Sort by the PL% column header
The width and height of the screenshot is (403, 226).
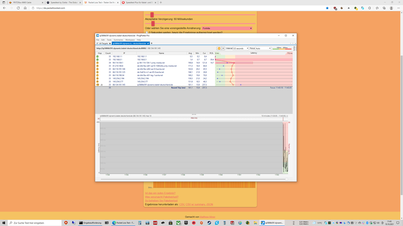point(211,53)
